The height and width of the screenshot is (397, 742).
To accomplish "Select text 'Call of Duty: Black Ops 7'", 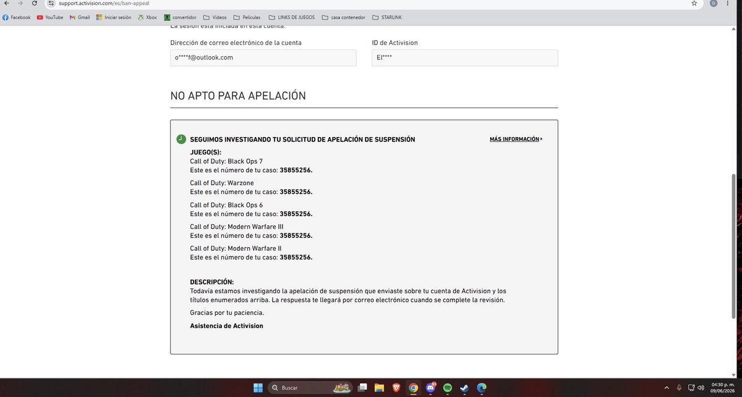I will click(x=226, y=161).
